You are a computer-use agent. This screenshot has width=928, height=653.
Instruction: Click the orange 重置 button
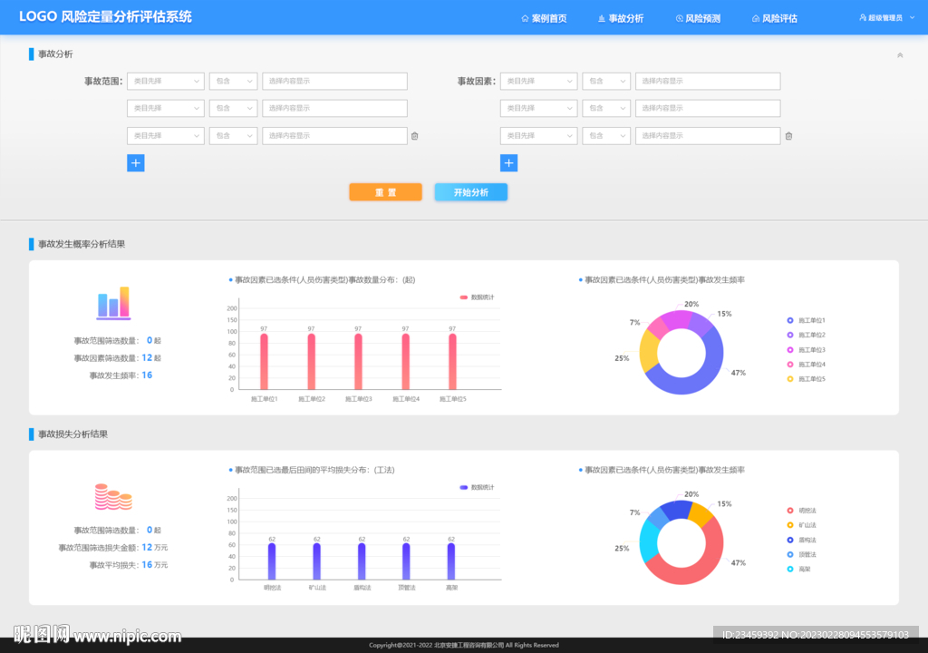pos(385,192)
